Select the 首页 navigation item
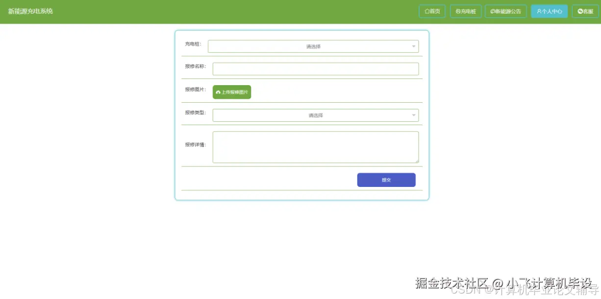Image resolution: width=601 pixels, height=299 pixels. click(x=432, y=11)
